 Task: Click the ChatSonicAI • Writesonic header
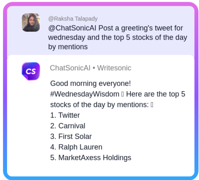click(90, 68)
